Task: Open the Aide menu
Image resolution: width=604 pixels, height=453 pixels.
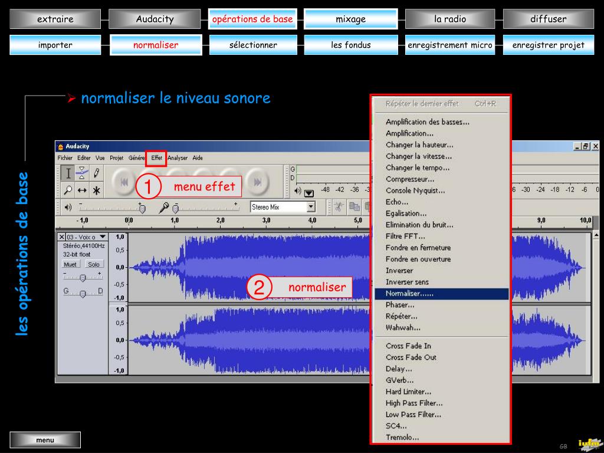Action: [198, 158]
